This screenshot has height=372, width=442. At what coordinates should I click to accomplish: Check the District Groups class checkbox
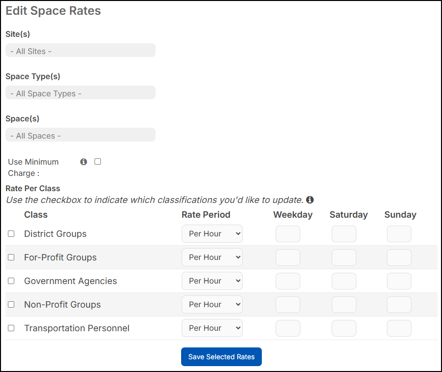11,233
